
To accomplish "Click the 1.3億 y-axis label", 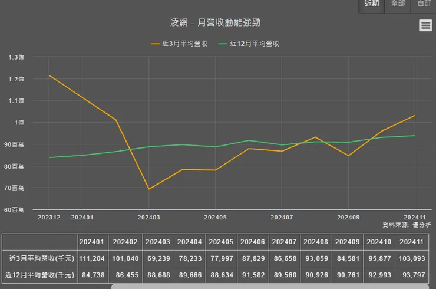I will (16, 57).
